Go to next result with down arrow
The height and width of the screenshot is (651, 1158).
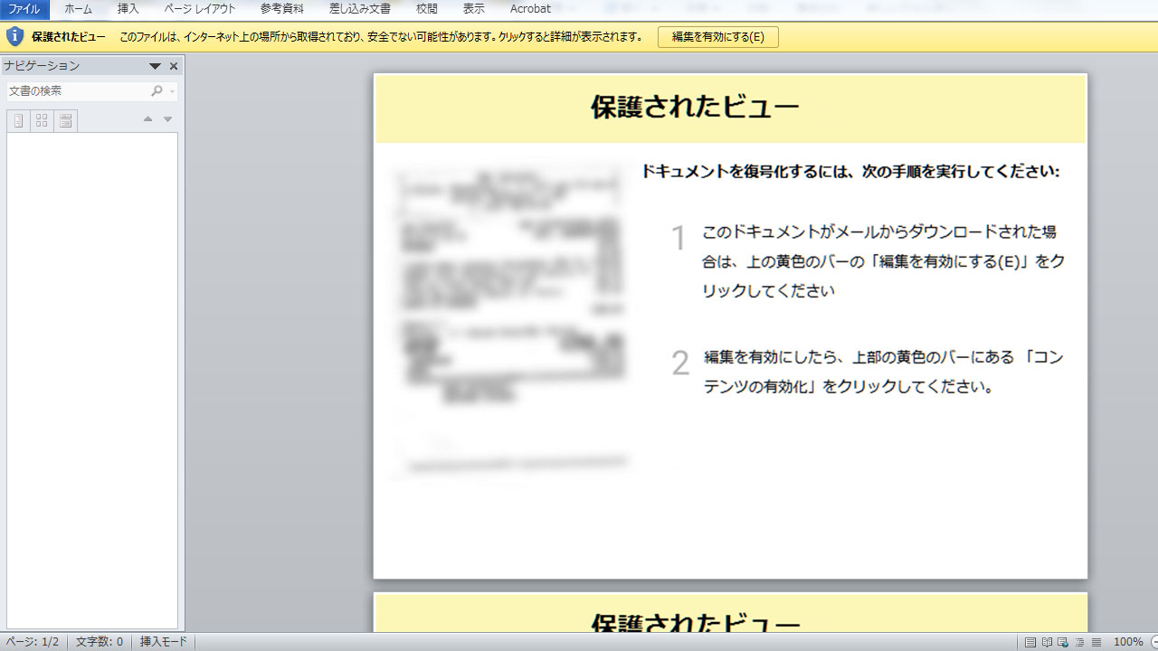pyautogui.click(x=167, y=119)
